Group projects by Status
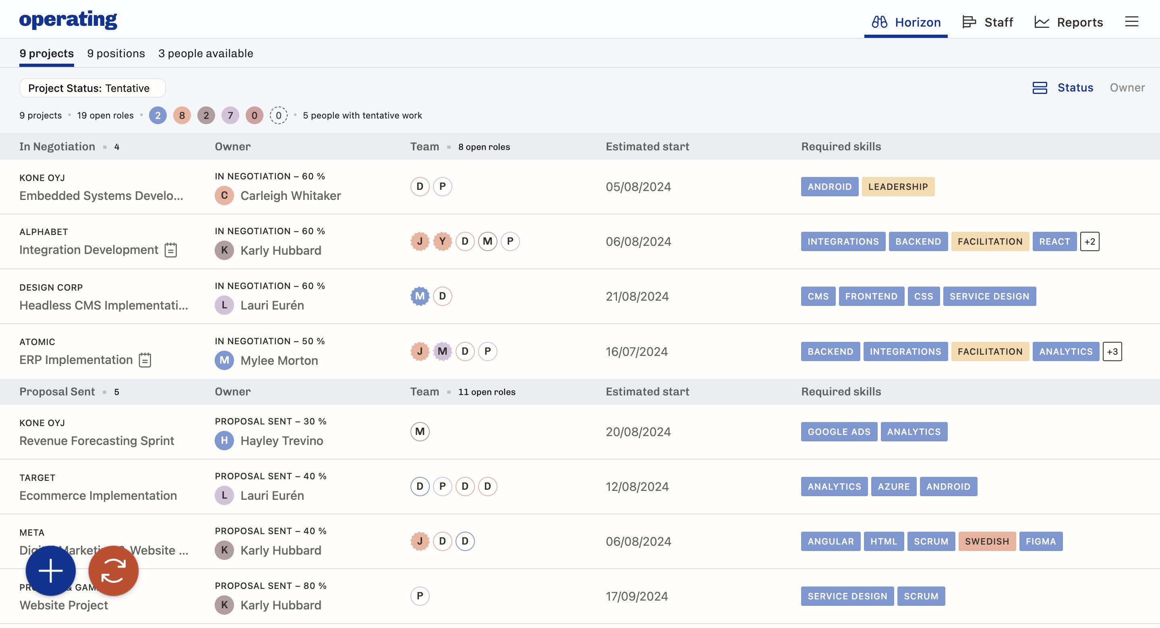 [1075, 87]
